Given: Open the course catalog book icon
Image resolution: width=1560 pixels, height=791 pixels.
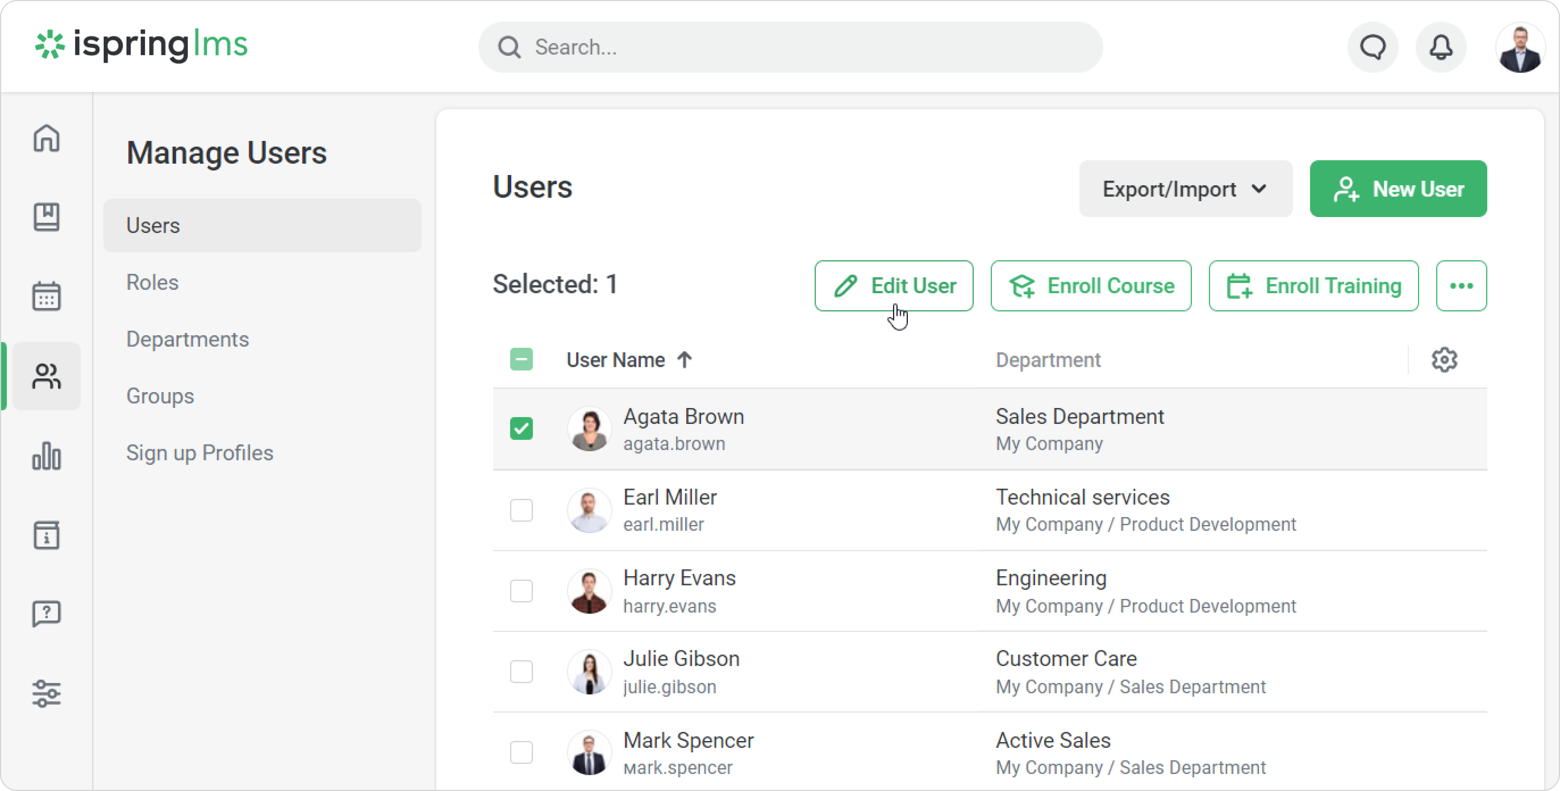Looking at the screenshot, I should point(46,217).
